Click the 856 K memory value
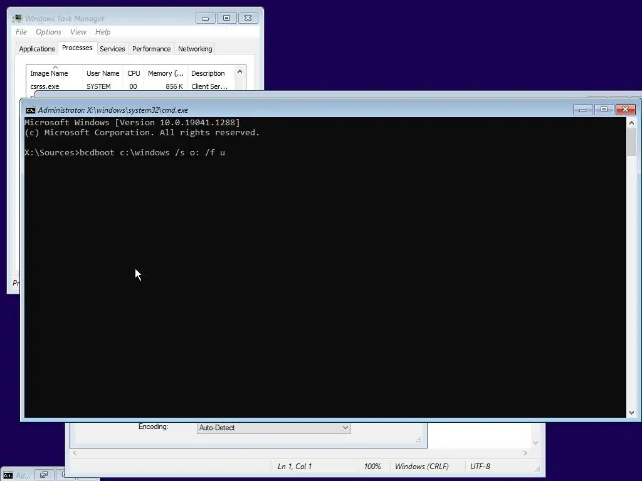Image resolution: width=642 pixels, height=481 pixels. click(174, 86)
